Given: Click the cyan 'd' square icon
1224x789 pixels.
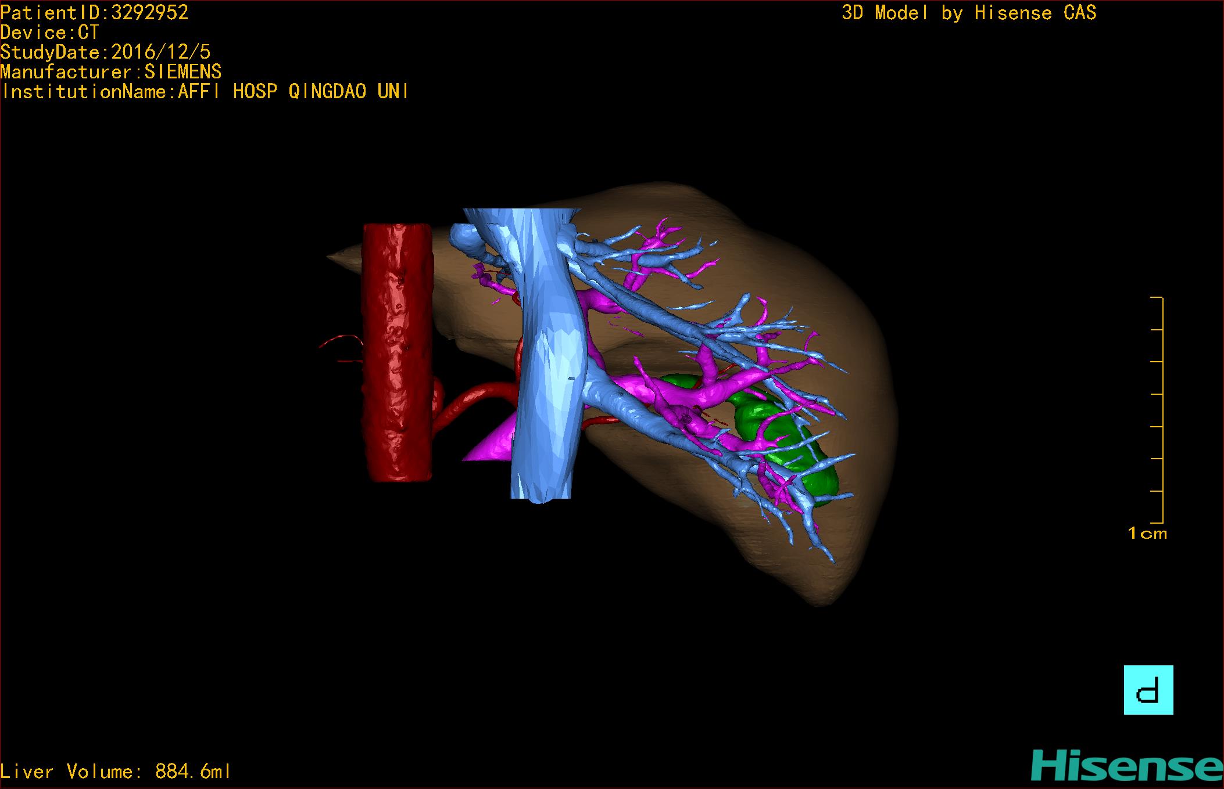Looking at the screenshot, I should click(1148, 690).
